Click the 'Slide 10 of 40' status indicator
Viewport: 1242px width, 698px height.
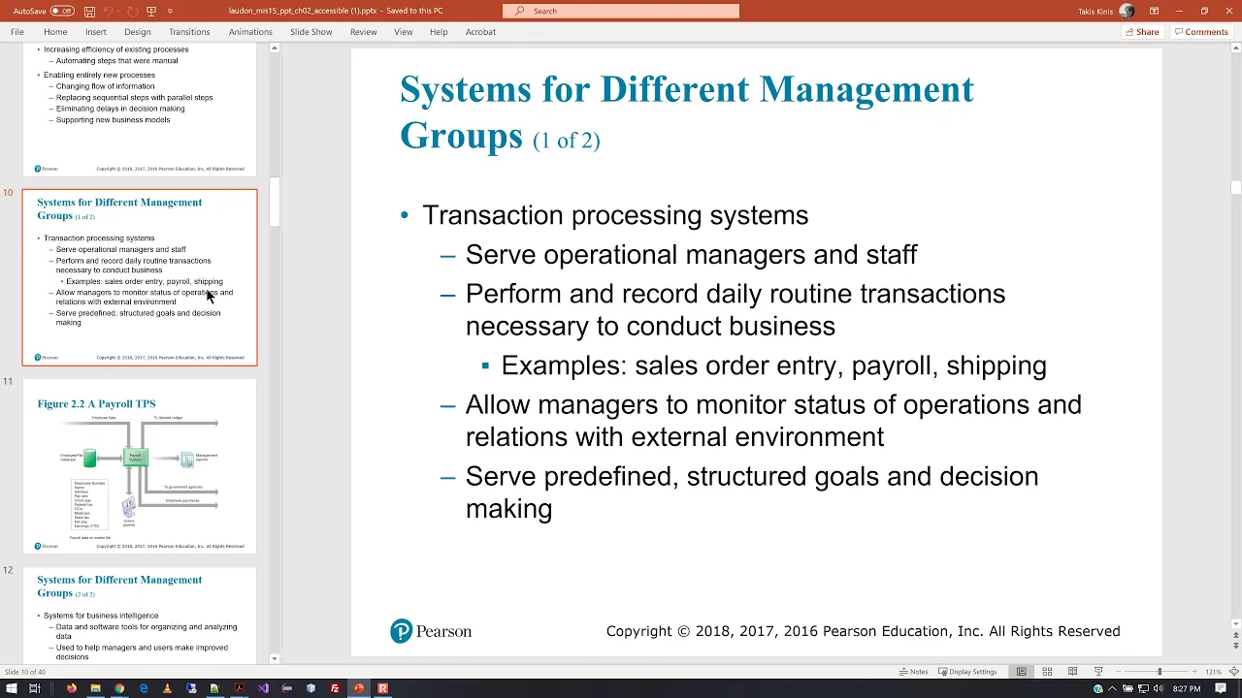coord(24,672)
